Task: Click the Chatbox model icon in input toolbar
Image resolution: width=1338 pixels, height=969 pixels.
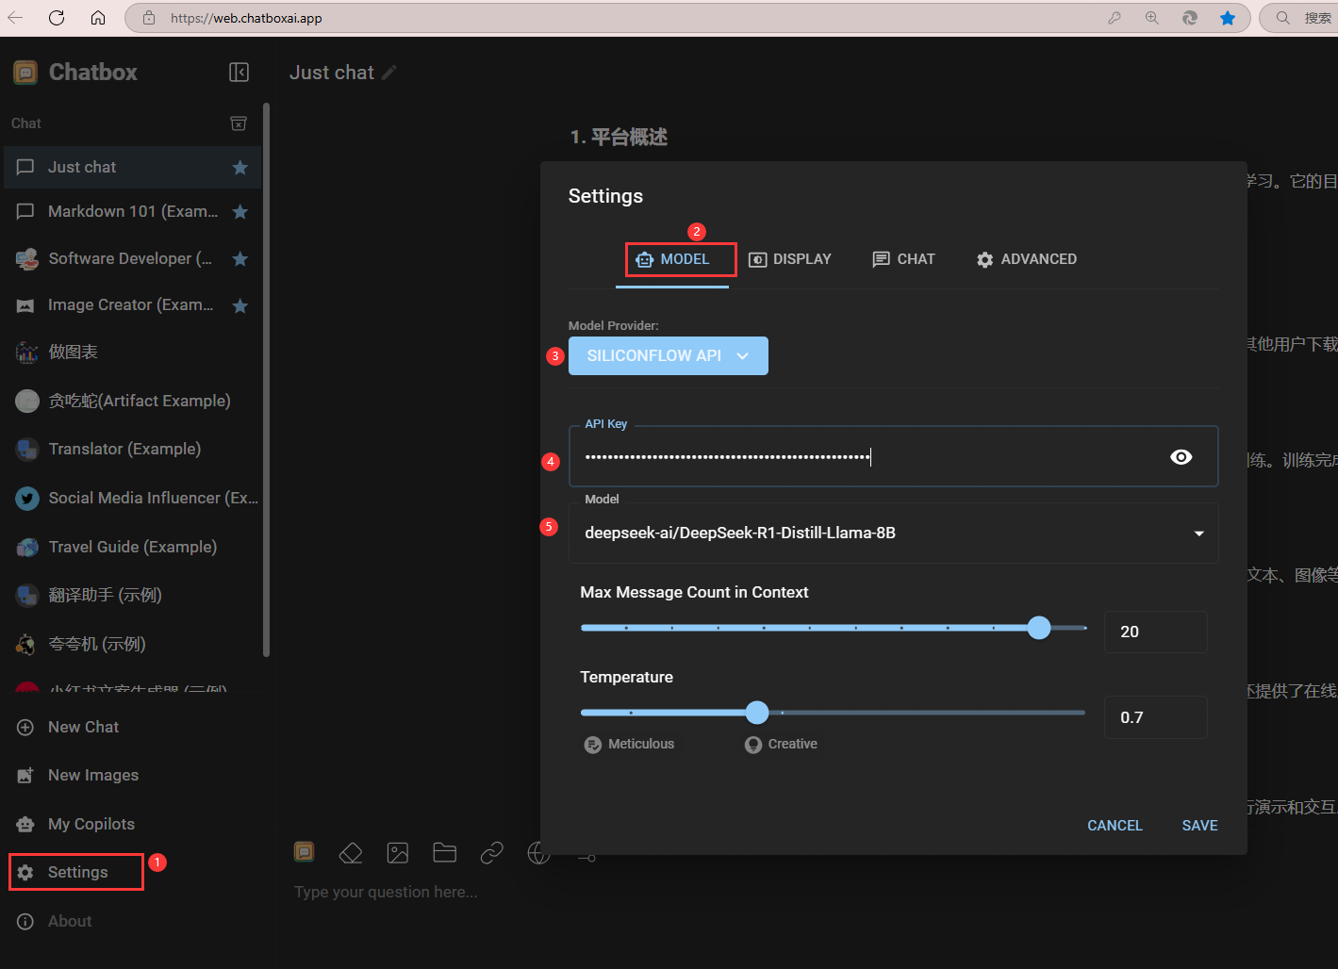Action: [304, 852]
